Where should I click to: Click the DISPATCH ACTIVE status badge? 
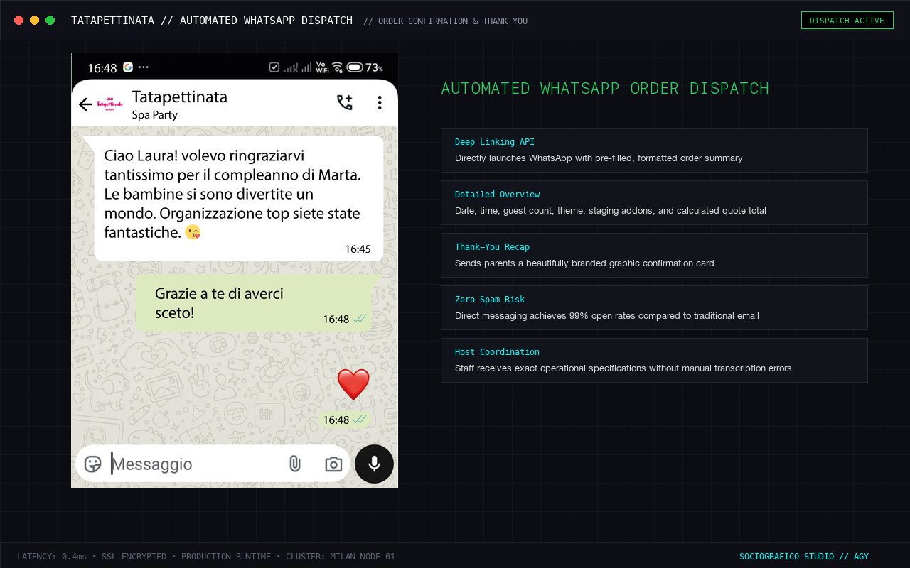pos(847,21)
